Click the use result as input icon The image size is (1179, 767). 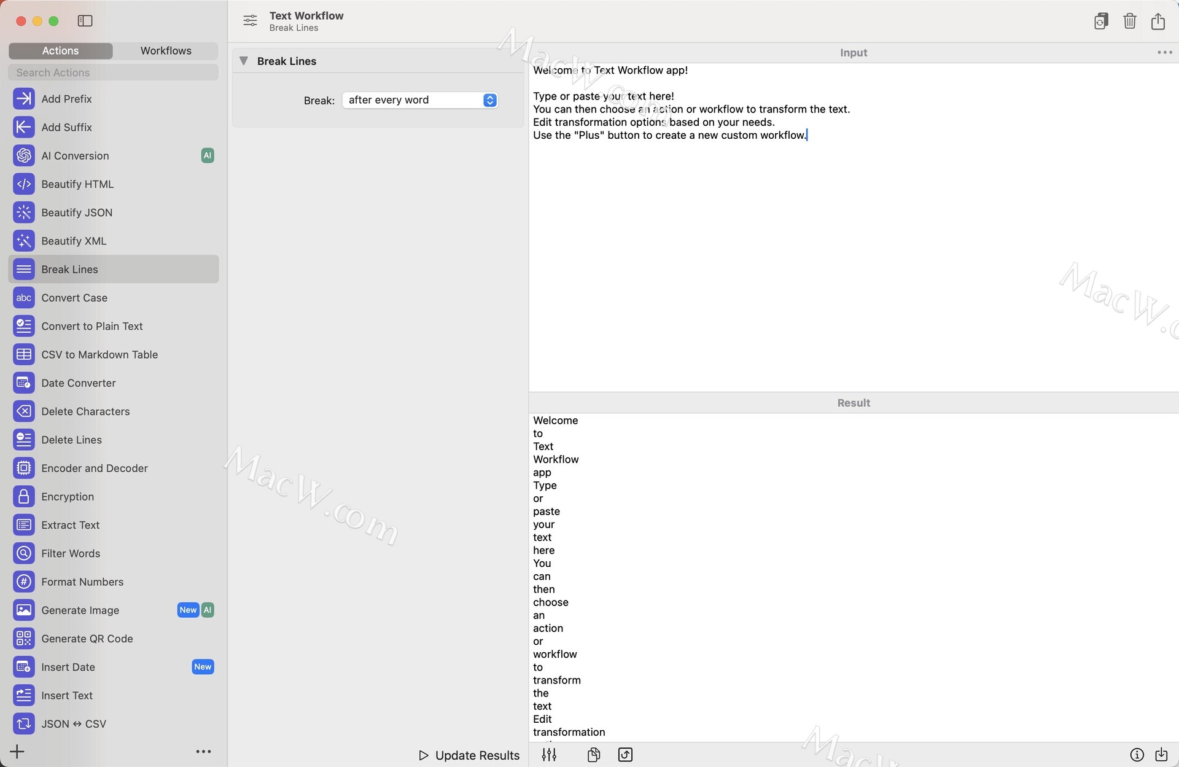click(625, 755)
